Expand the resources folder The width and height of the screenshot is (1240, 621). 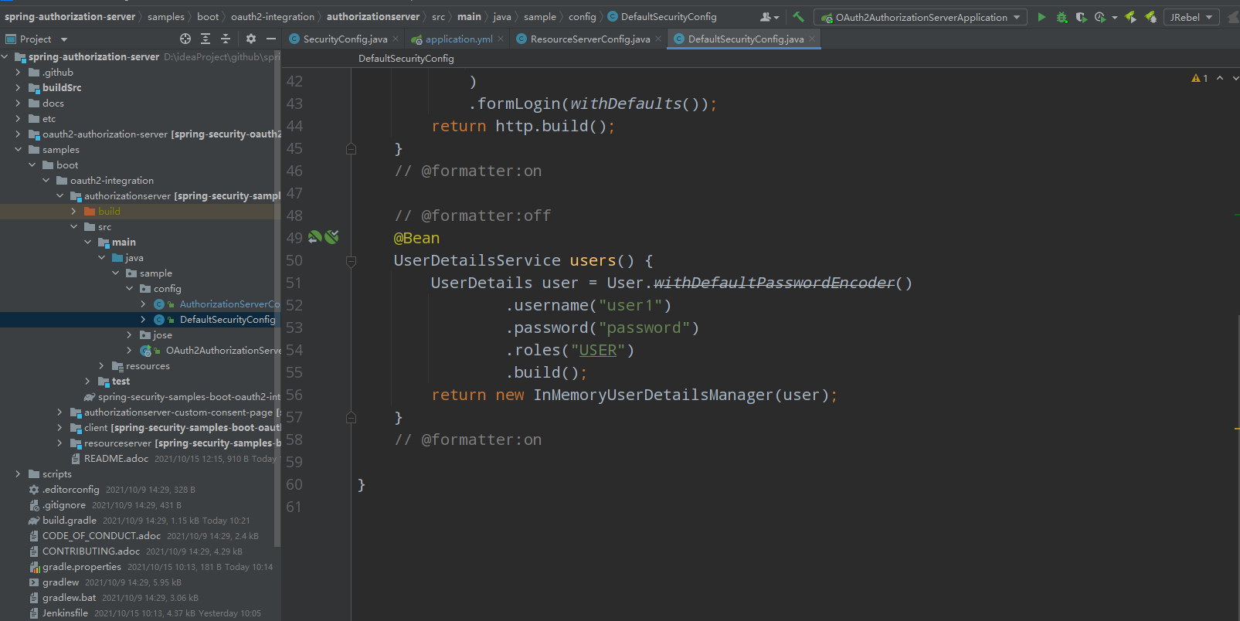(101, 366)
